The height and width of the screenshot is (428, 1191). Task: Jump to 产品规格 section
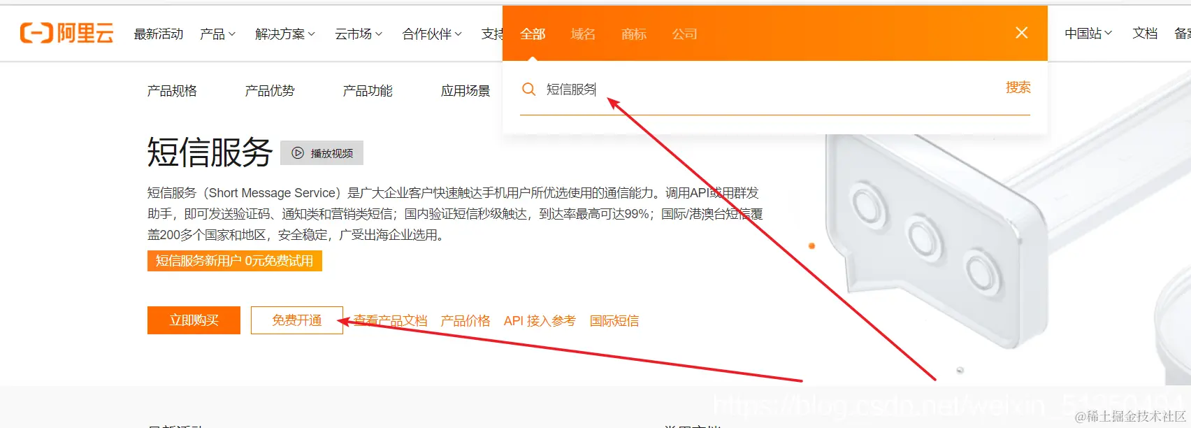click(x=172, y=91)
